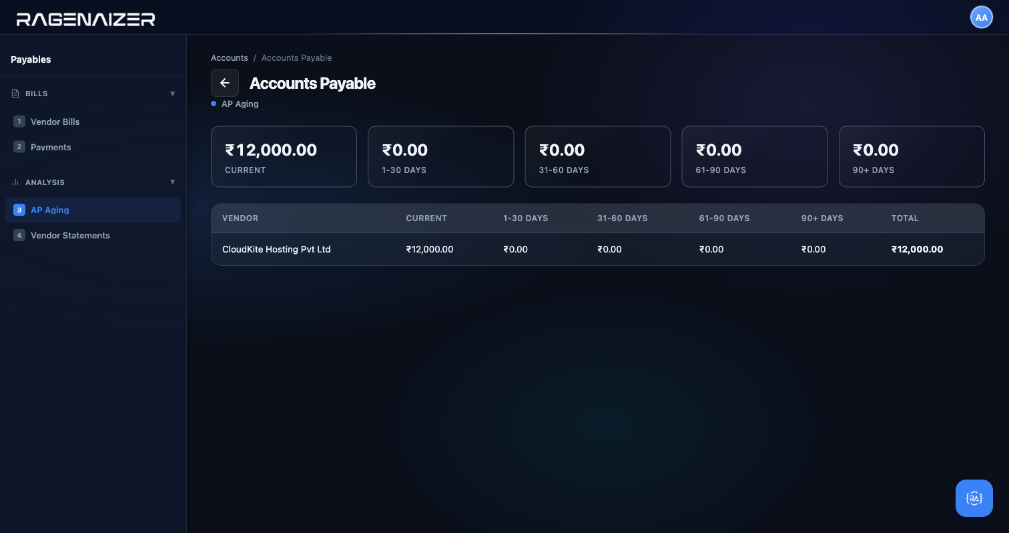This screenshot has width=1009, height=533.
Task: Click the AP Aging subtitle under heading
Action: click(x=240, y=104)
